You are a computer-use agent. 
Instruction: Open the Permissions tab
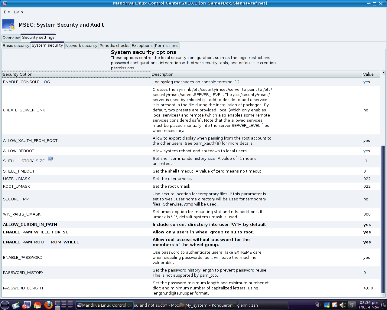(x=167, y=45)
